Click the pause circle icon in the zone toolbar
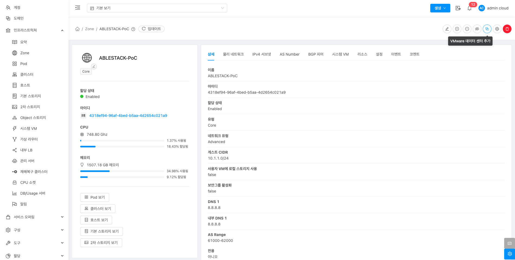515x260 pixels. (x=457, y=29)
